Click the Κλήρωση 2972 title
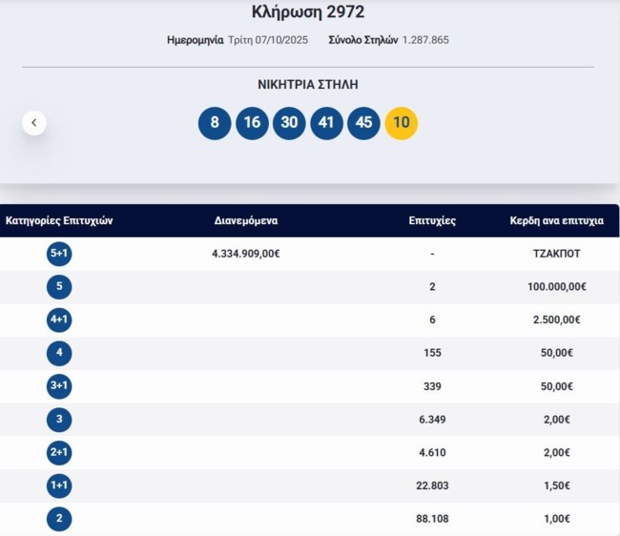Image resolution: width=620 pixels, height=536 pixels. pyautogui.click(x=308, y=12)
